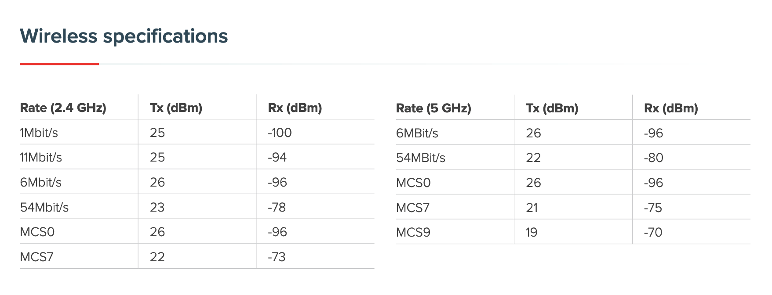Image resolution: width=772 pixels, height=295 pixels.
Task: Click the -75 Rx value
Action: (653, 208)
